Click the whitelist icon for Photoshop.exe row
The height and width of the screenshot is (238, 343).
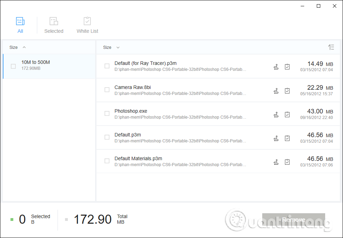(x=287, y=114)
